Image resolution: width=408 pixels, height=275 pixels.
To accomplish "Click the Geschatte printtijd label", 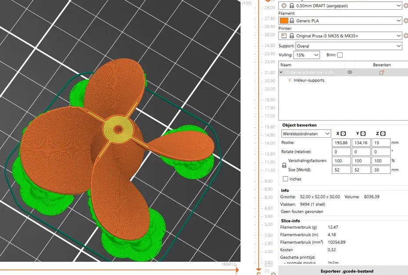I will coord(297,257).
